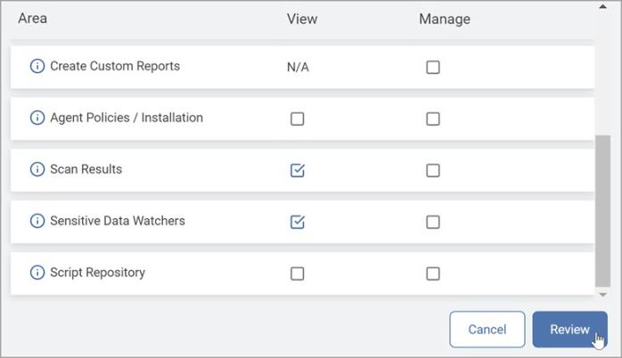
Task: Click the Review button
Action: click(569, 330)
